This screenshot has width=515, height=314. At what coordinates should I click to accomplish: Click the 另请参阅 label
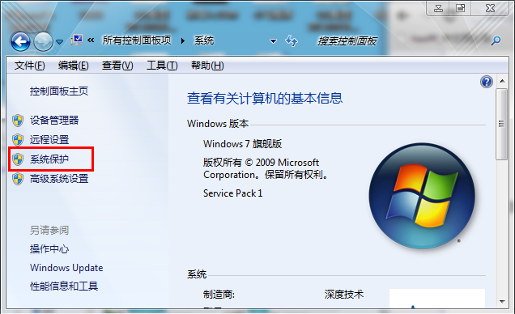(49, 231)
